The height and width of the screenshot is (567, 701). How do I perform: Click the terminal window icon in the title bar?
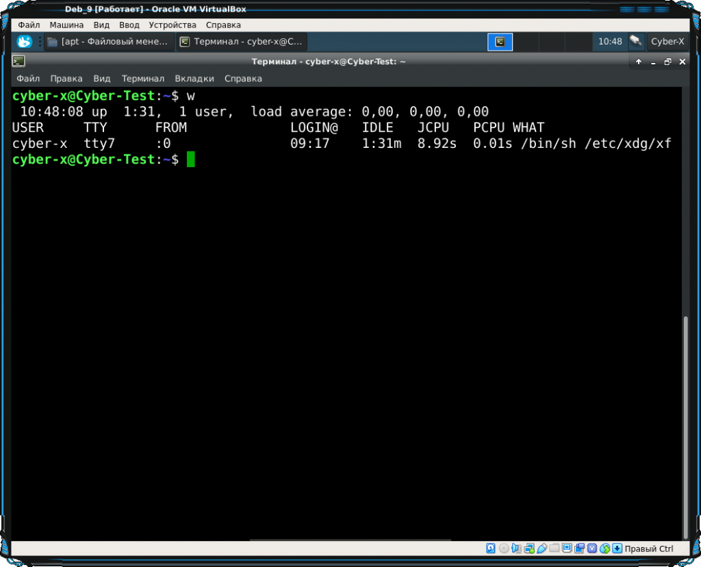[x=18, y=61]
